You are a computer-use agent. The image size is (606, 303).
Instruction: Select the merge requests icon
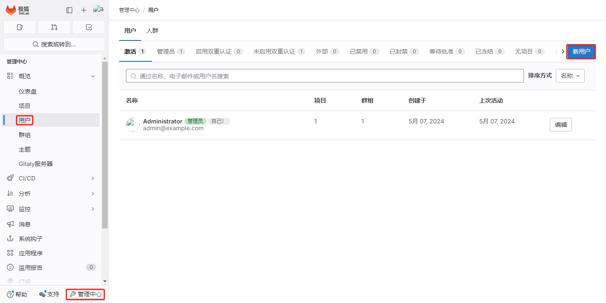[54, 27]
